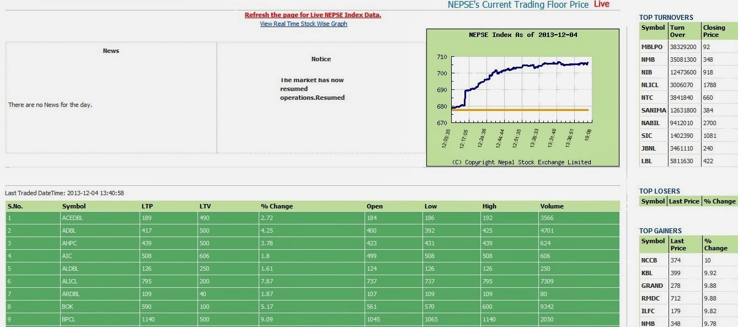738x327 pixels.
Task: Click NMB in Top Gainers list
Action: tap(648, 324)
